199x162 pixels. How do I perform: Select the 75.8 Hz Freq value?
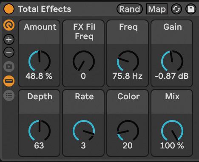click(128, 76)
